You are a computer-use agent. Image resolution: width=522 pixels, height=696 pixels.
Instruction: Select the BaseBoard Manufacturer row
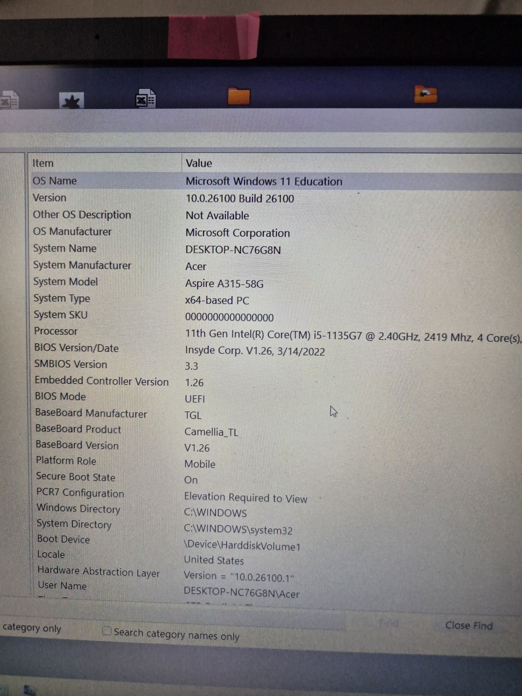(91, 413)
